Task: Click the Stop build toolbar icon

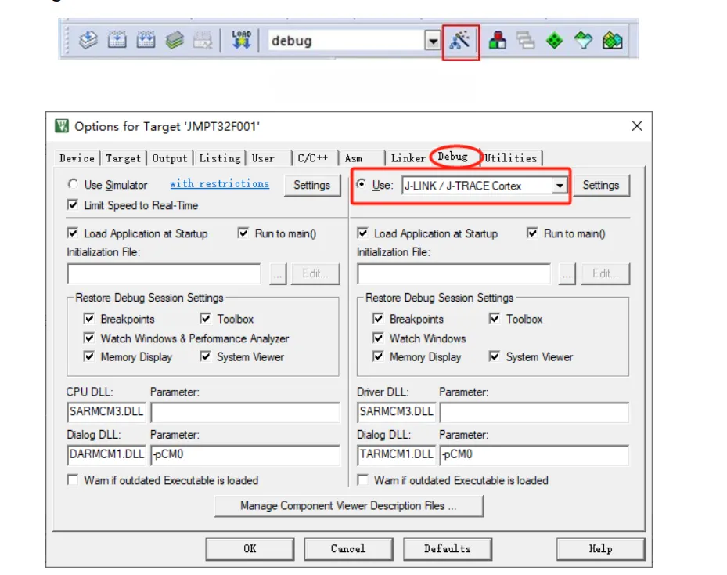Action: [203, 41]
